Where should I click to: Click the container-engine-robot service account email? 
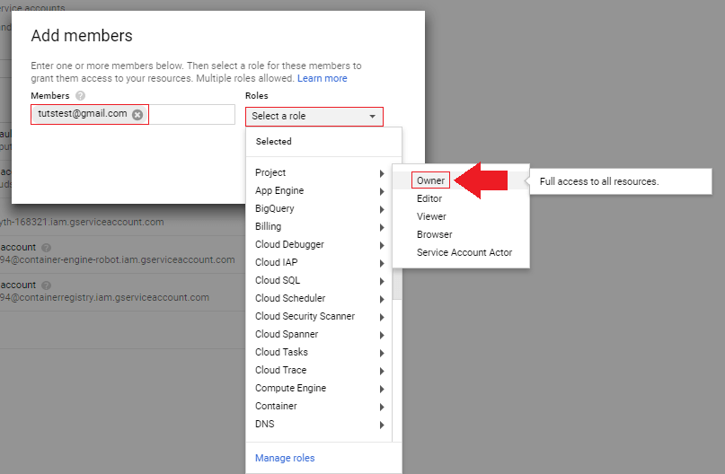(118, 259)
